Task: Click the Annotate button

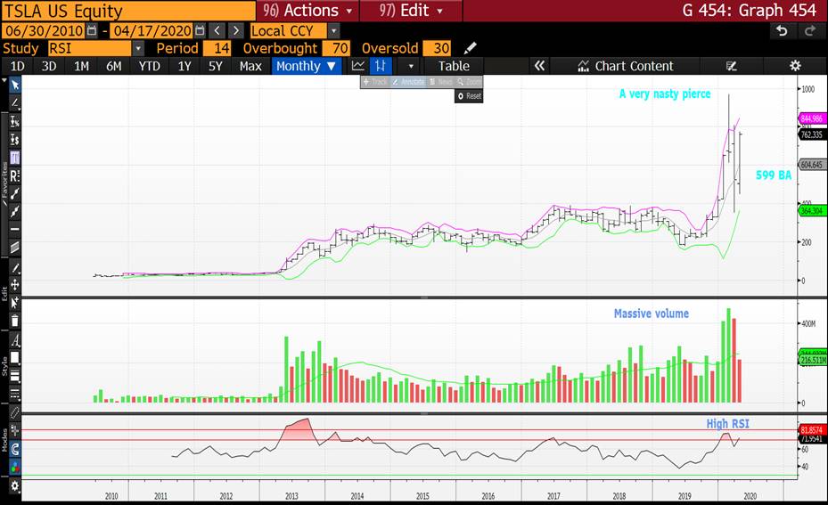Action: click(x=408, y=82)
